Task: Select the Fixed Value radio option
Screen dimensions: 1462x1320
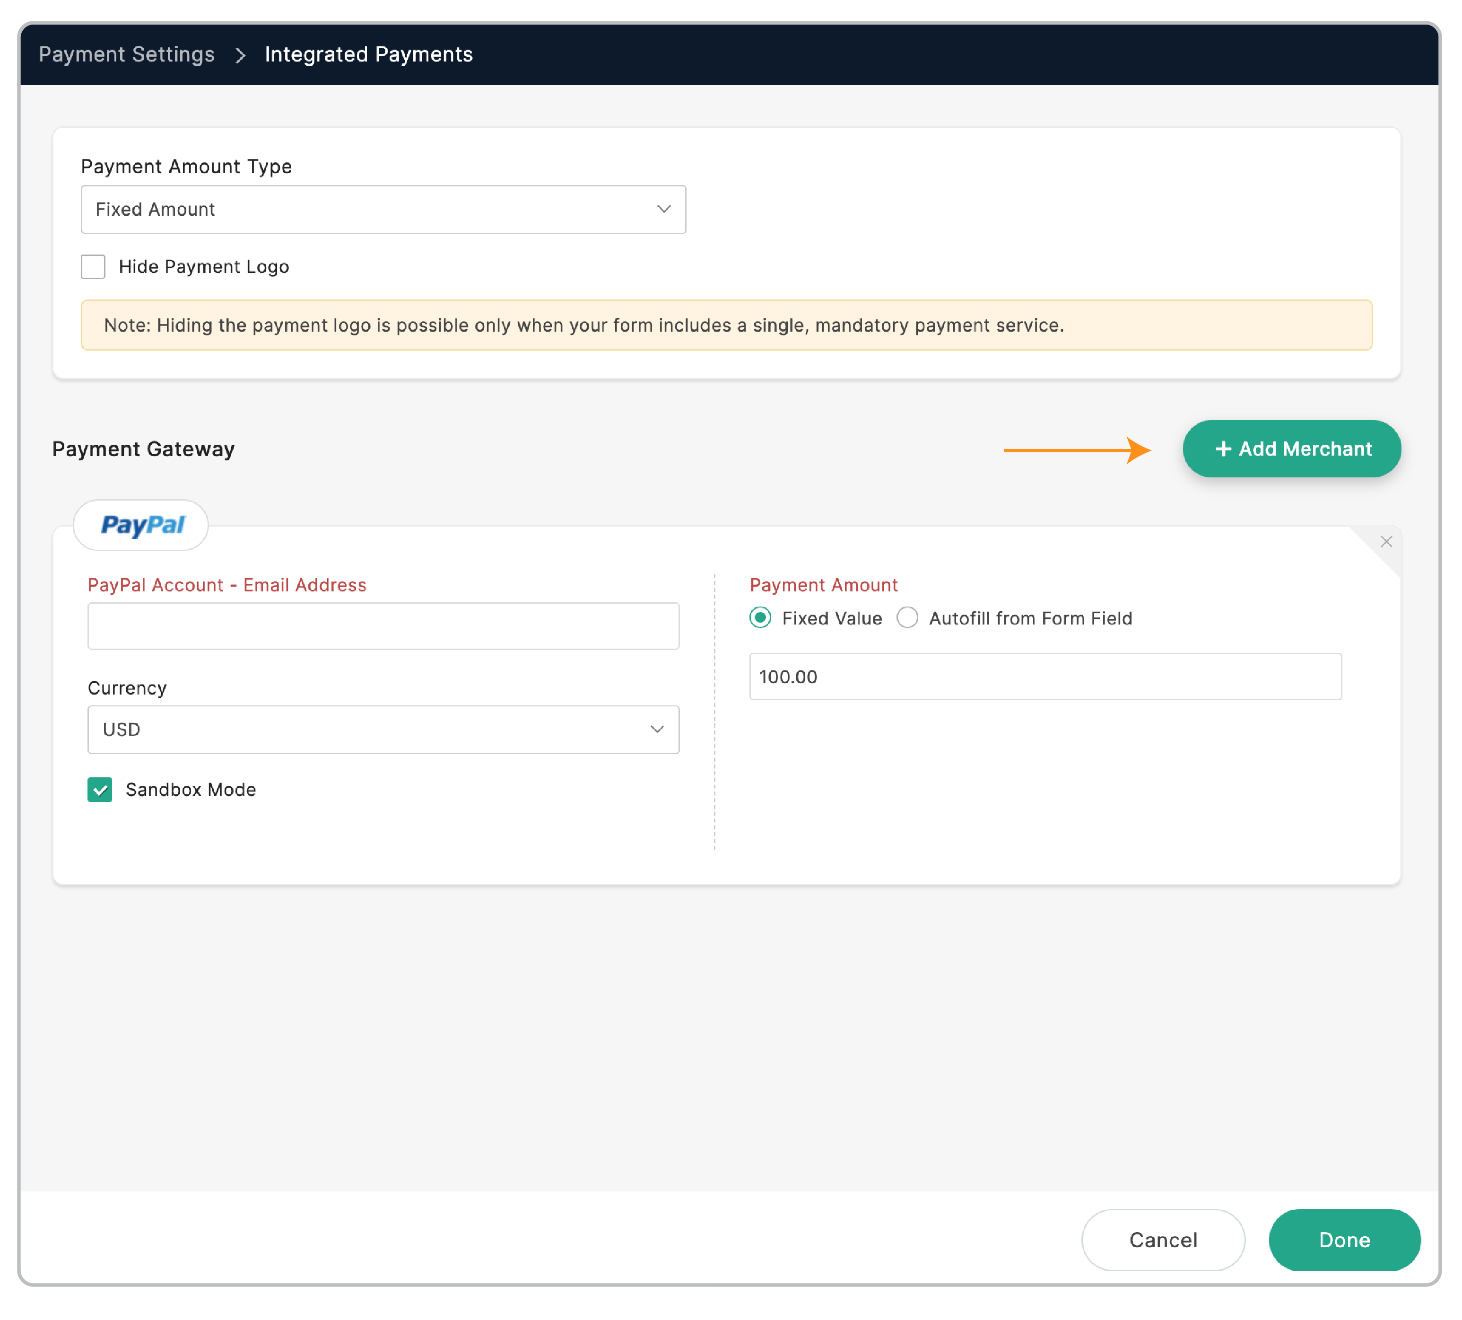Action: pyautogui.click(x=760, y=618)
